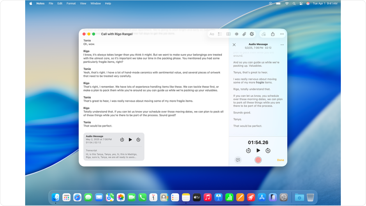Rewind 15 seconds on the note's audio attachment
The image size is (366, 206).
click(122, 140)
